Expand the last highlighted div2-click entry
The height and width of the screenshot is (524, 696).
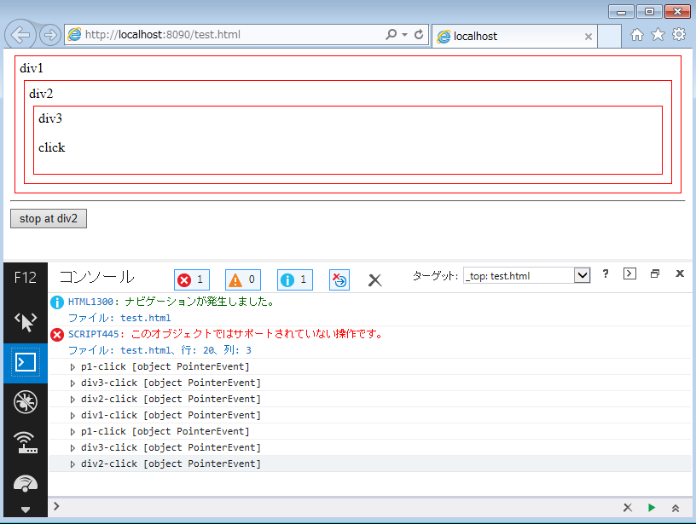72,464
